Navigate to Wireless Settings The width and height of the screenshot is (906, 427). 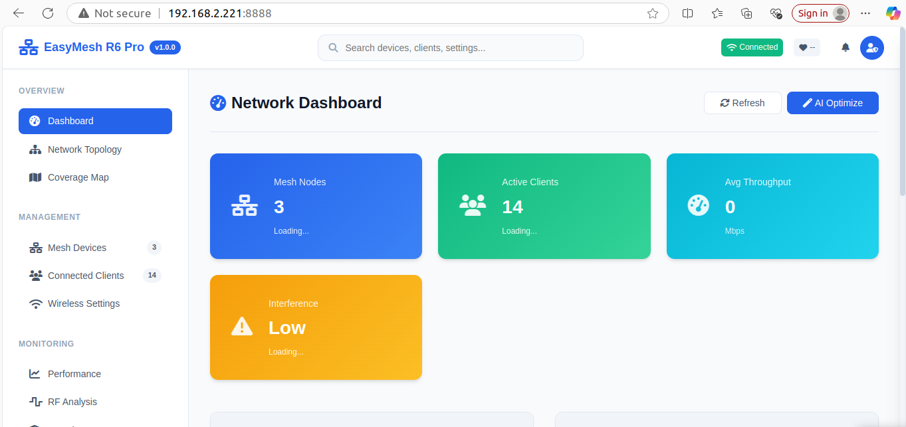tap(84, 303)
